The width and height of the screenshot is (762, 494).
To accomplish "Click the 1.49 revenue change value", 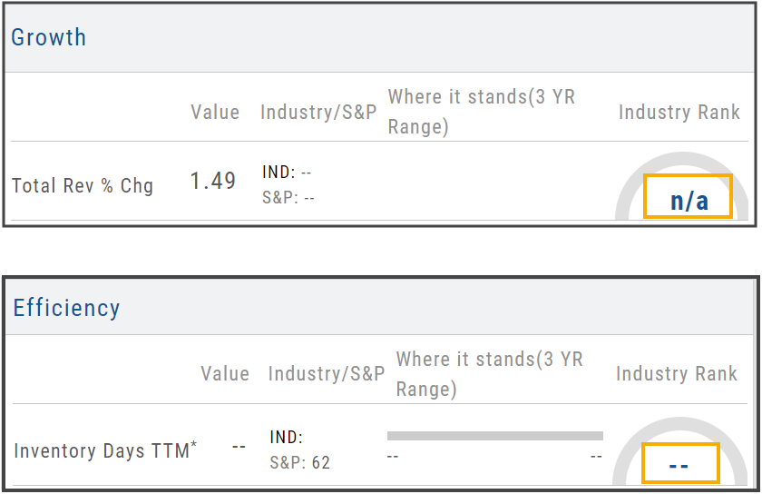I will click(x=213, y=182).
